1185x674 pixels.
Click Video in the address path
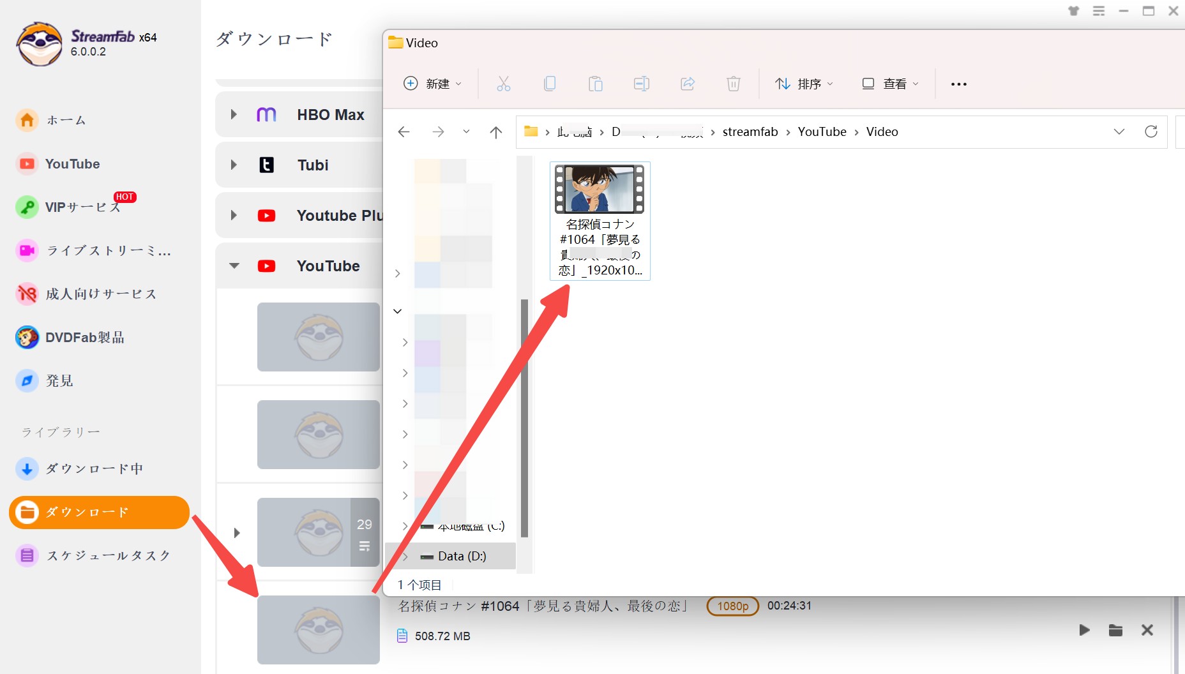(882, 131)
